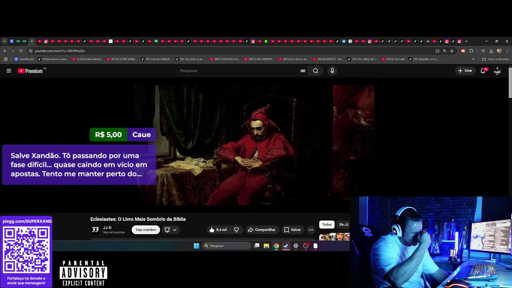Dislike the Eclesiastes video
512x288 pixels.
click(236, 230)
